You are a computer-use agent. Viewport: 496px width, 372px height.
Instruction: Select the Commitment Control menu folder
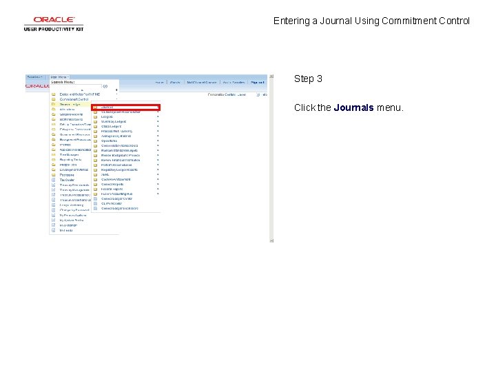click(74, 99)
